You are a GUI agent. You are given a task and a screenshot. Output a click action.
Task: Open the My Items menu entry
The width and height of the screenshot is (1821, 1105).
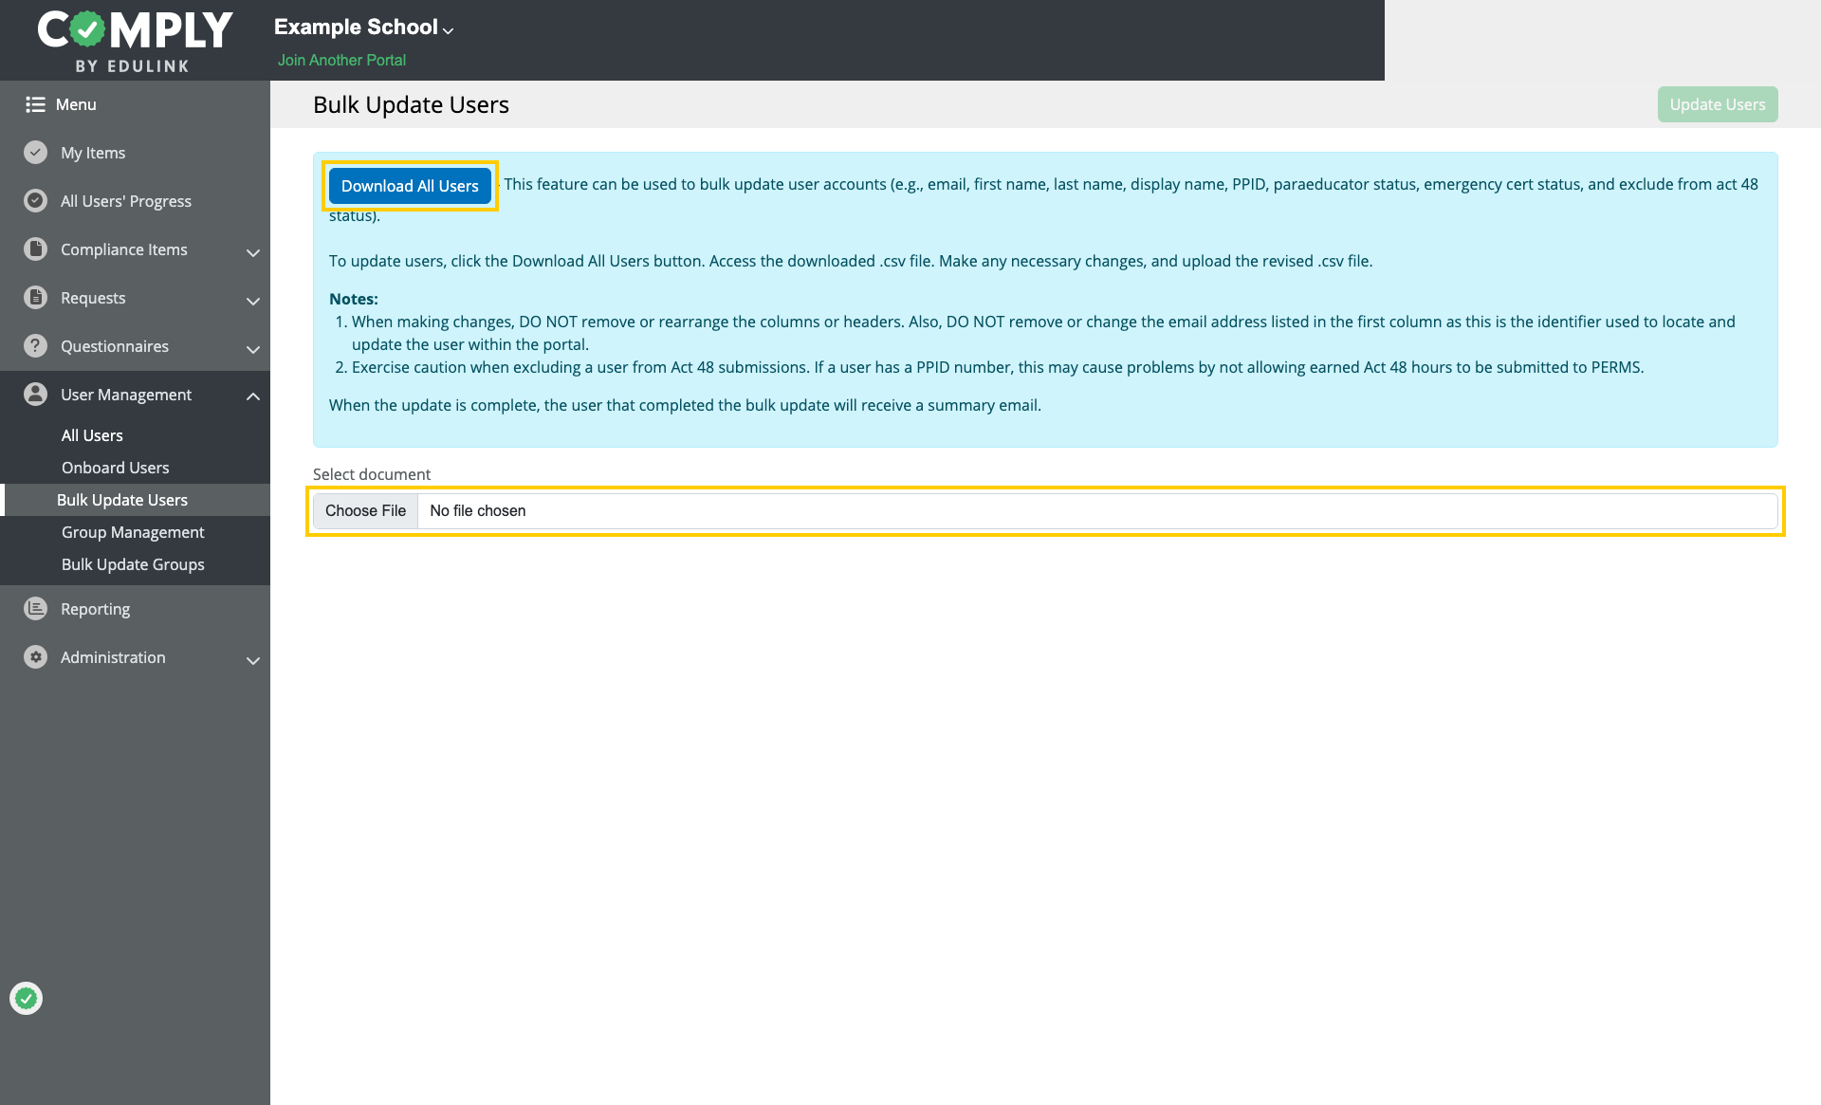point(93,153)
